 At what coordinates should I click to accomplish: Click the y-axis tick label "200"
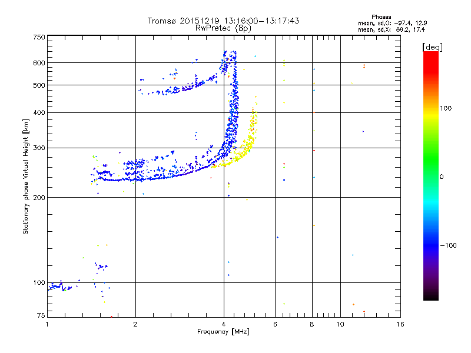pyautogui.click(x=39, y=198)
